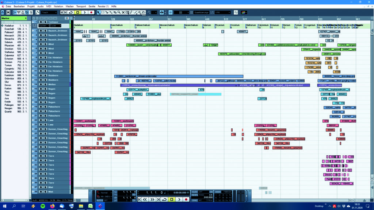374x210 pixels.
Task: Mute track 30 Tiere
Action: 41,156
